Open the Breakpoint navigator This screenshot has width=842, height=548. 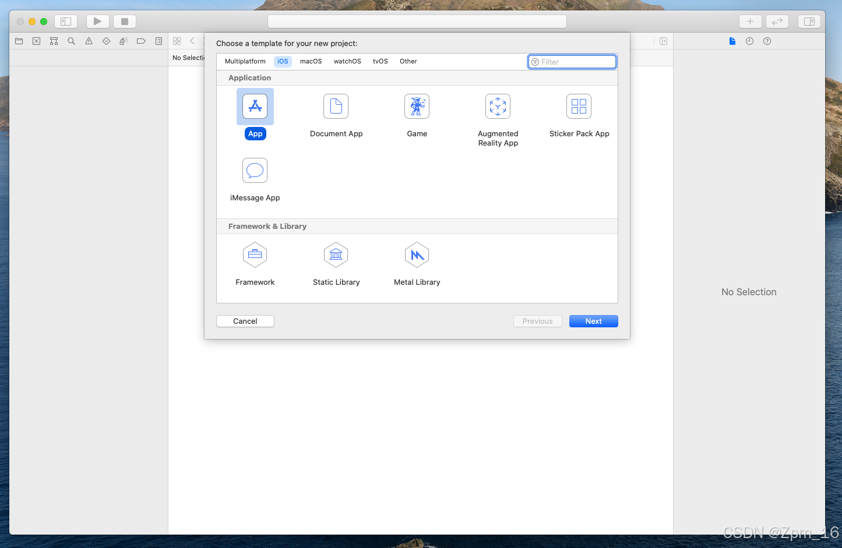(x=141, y=41)
